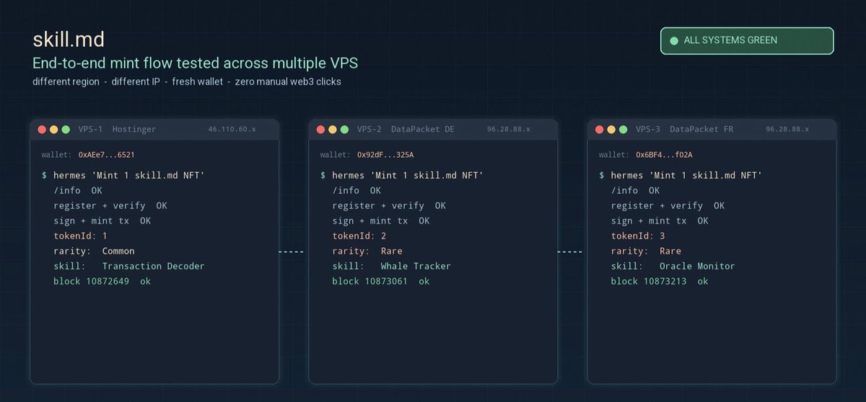Click the 46.110.60.x IP address
Image resolution: width=866 pixels, height=402 pixels.
232,130
